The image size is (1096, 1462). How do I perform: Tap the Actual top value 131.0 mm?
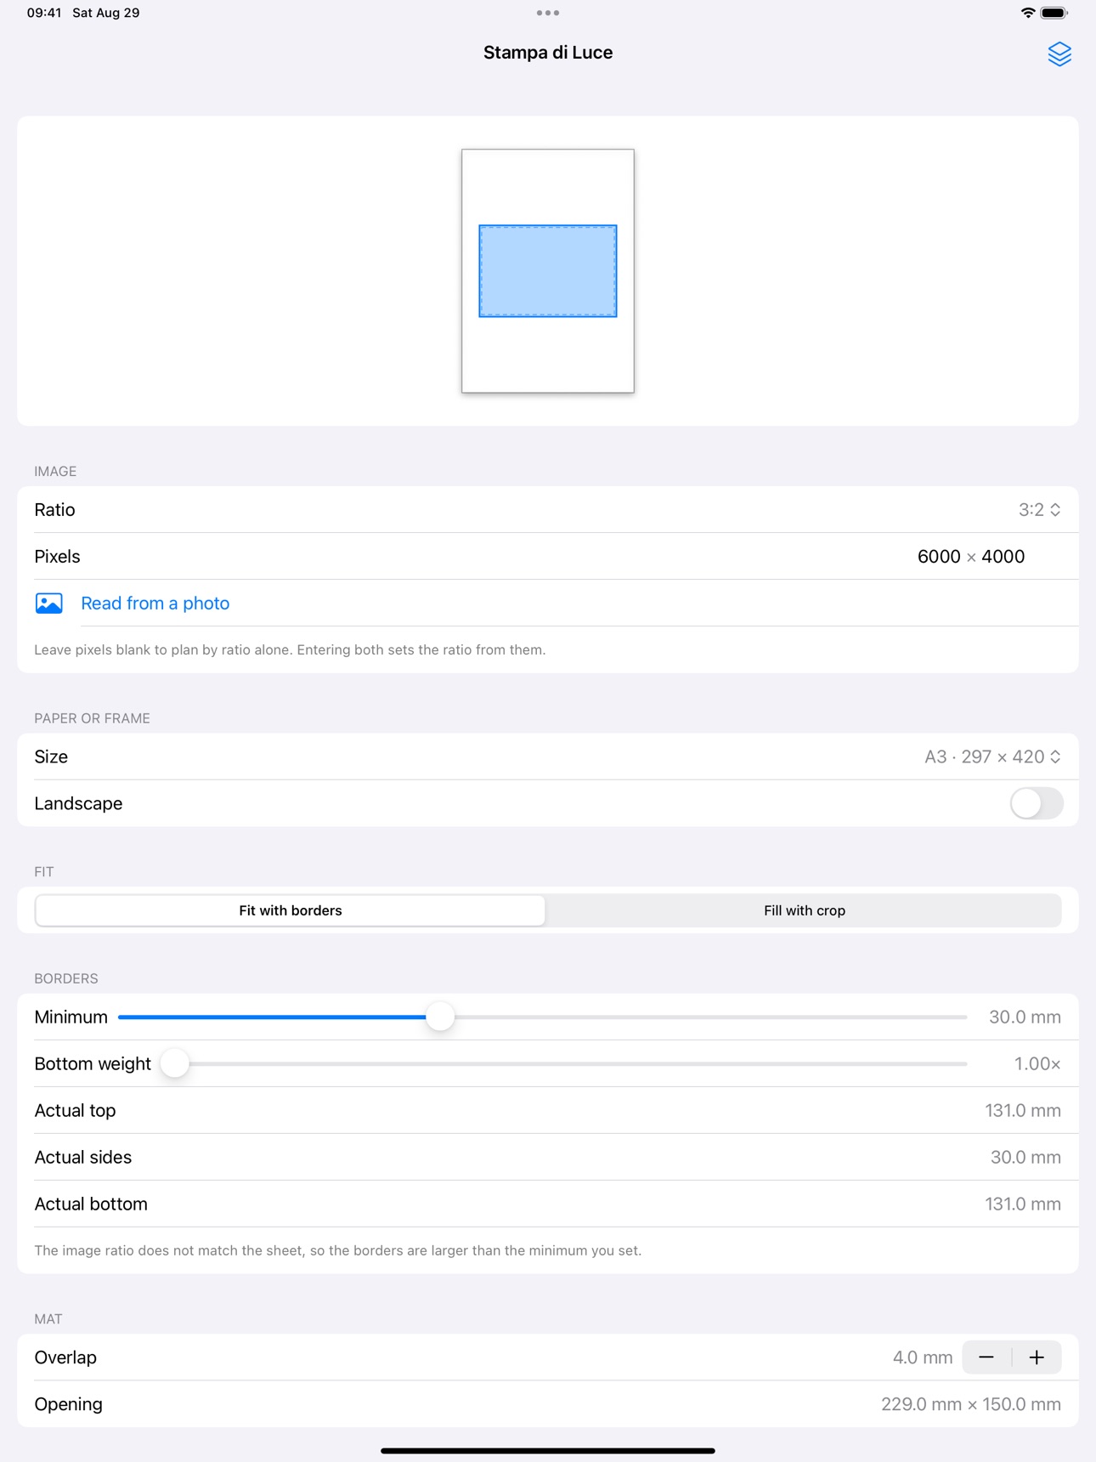point(1023,1110)
